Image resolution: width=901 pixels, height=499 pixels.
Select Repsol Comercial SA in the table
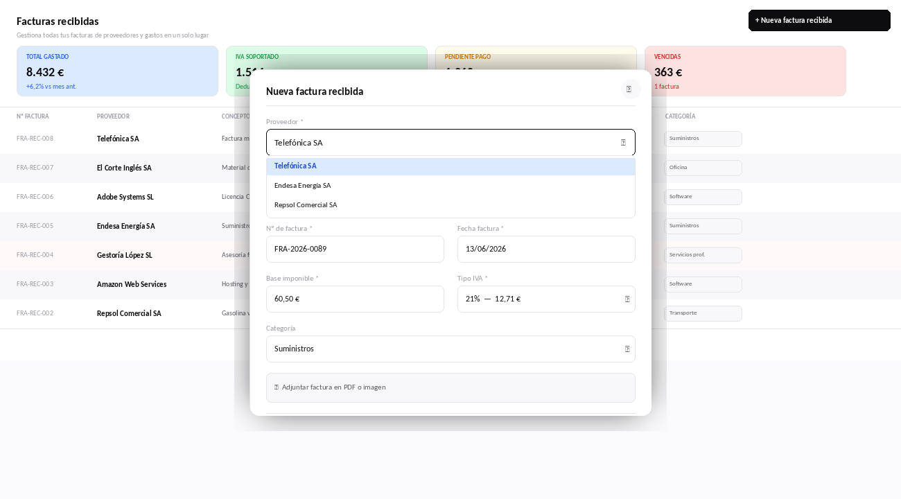[x=129, y=313]
